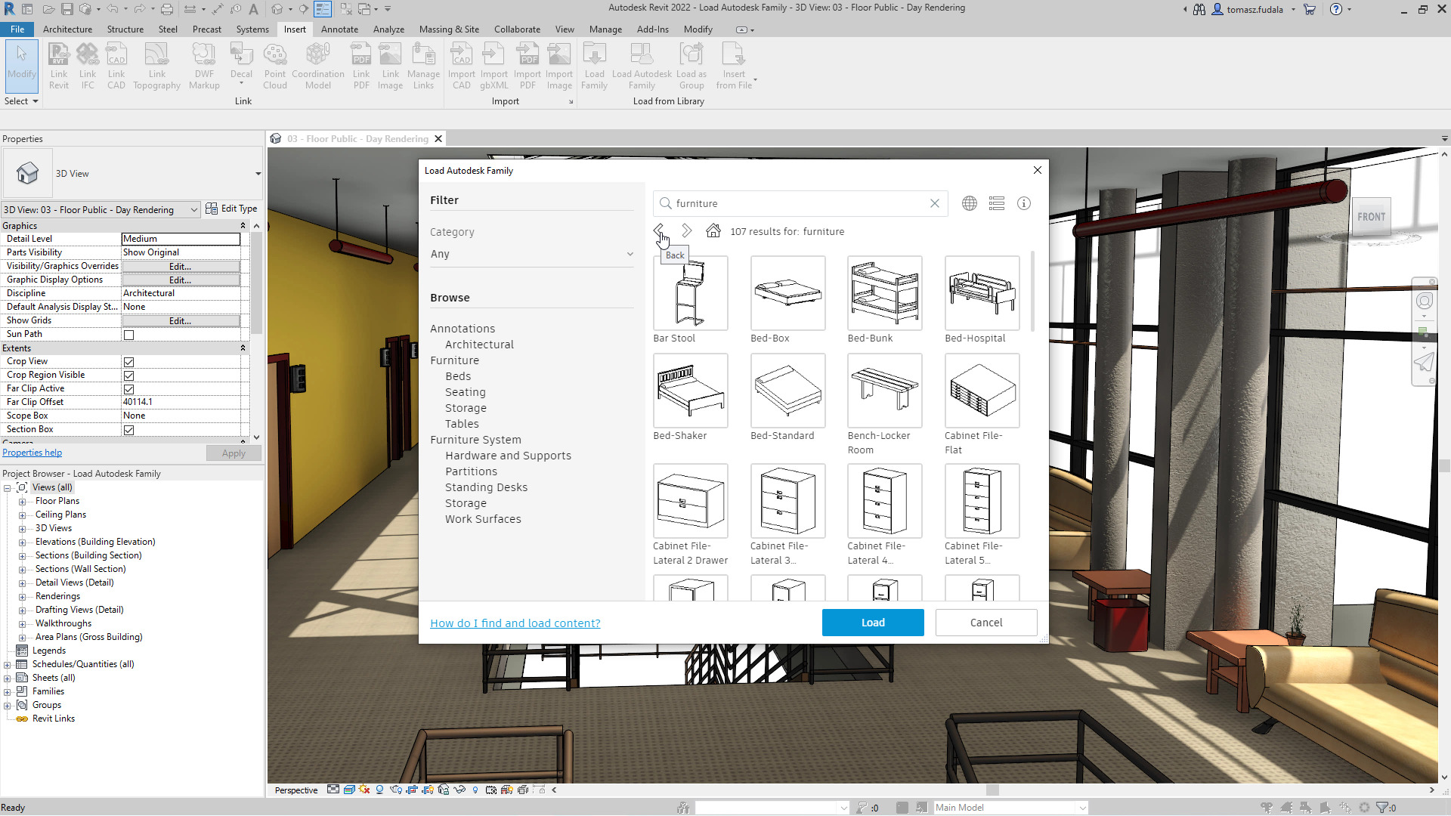Select Cabinet File-Lateral 2 Drawer thumbnail
Viewport: 1451px width, 816px height.
coord(691,501)
